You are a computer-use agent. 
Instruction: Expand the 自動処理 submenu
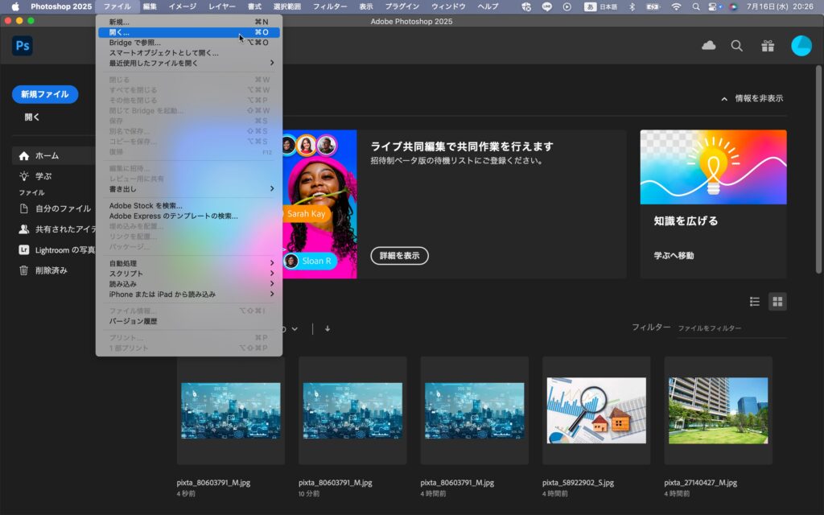[189, 263]
